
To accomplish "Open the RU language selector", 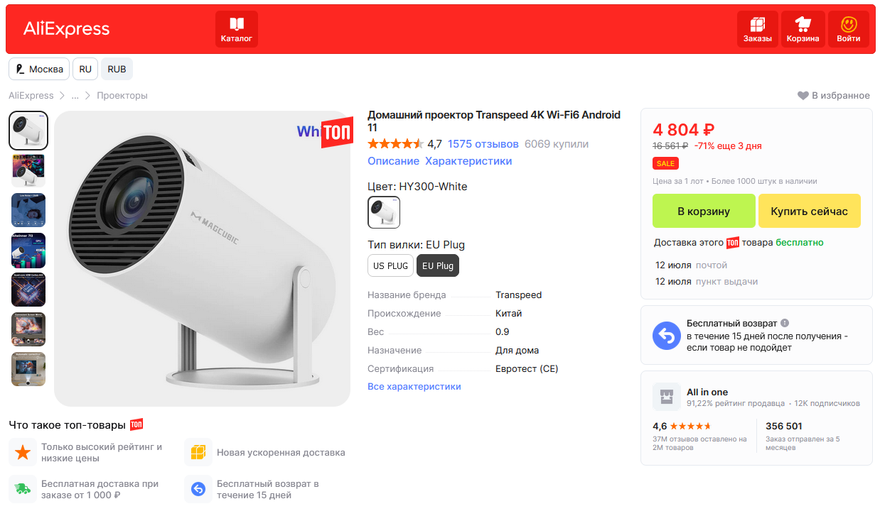I will [x=85, y=70].
